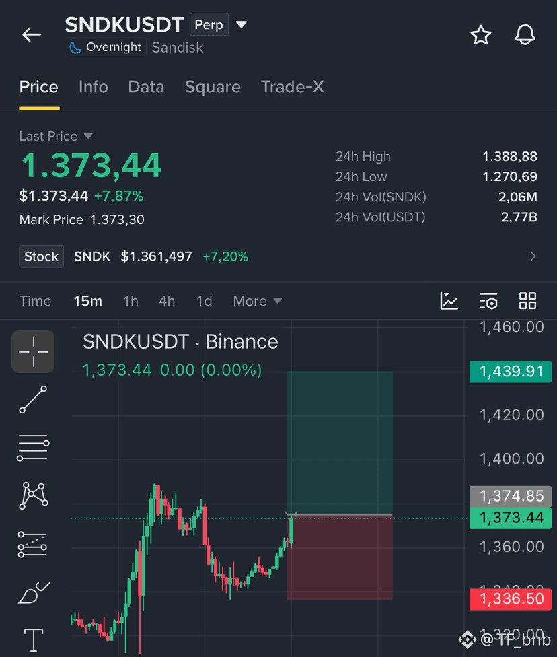Image resolution: width=557 pixels, height=657 pixels.
Task: Select the text annotation tool
Action: click(x=34, y=640)
